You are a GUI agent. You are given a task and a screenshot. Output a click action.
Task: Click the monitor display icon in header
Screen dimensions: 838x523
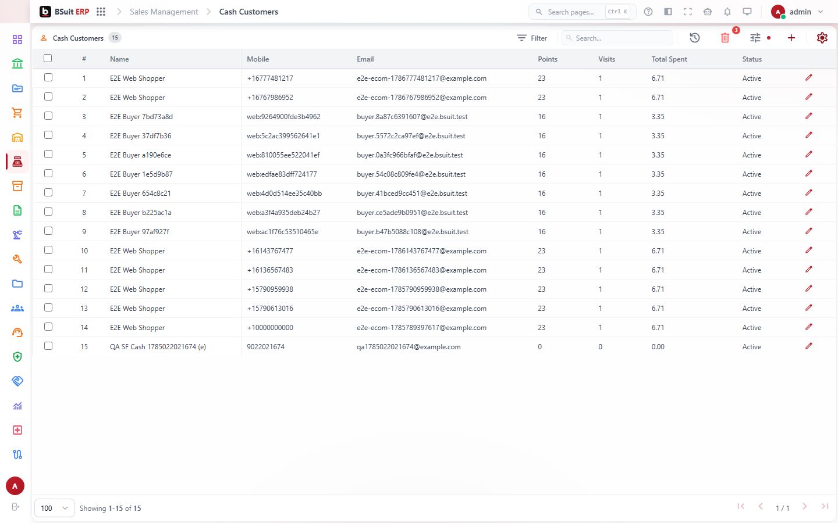point(747,12)
